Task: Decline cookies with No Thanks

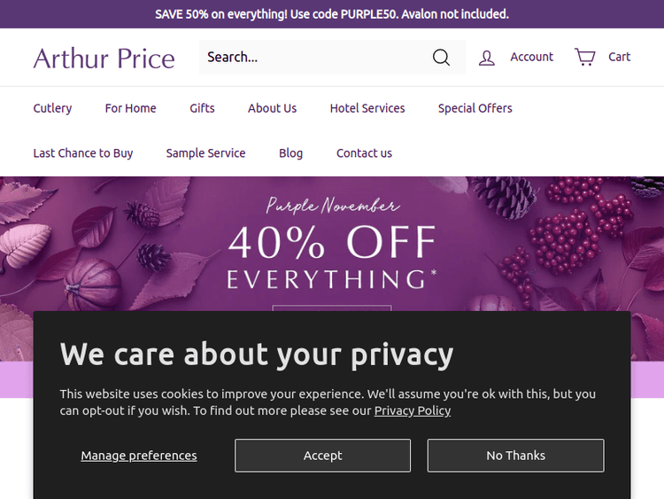Action: (x=515, y=456)
